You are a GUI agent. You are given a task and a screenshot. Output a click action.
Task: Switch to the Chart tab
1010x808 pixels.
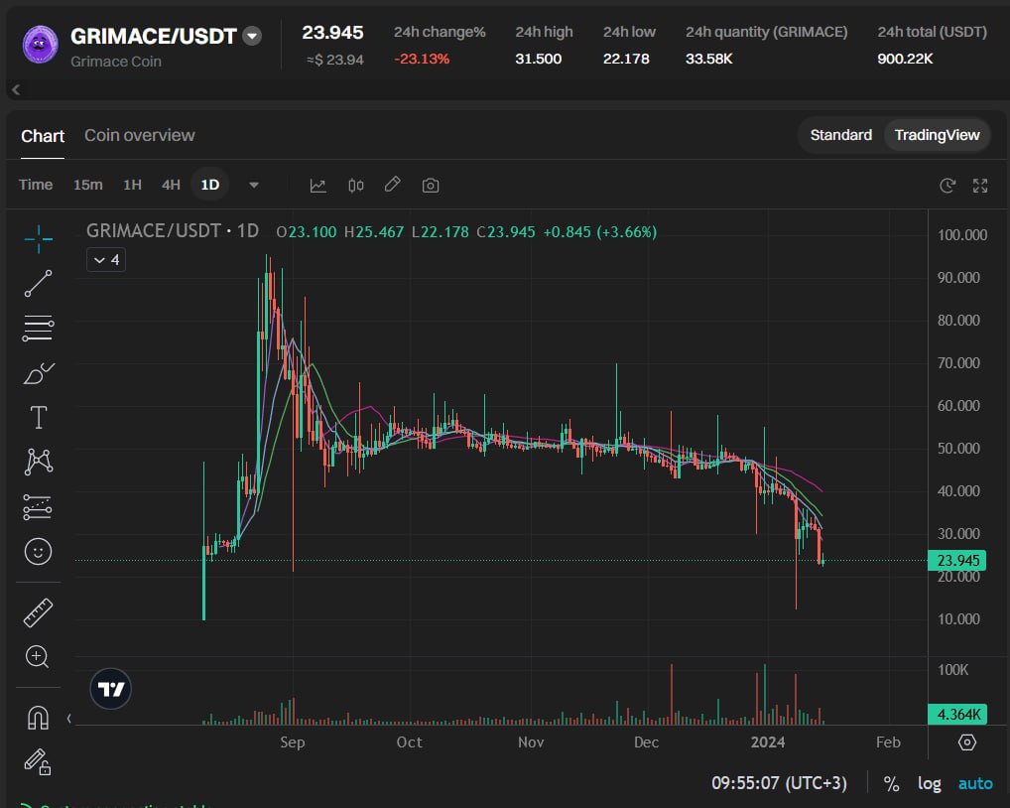[x=43, y=136]
